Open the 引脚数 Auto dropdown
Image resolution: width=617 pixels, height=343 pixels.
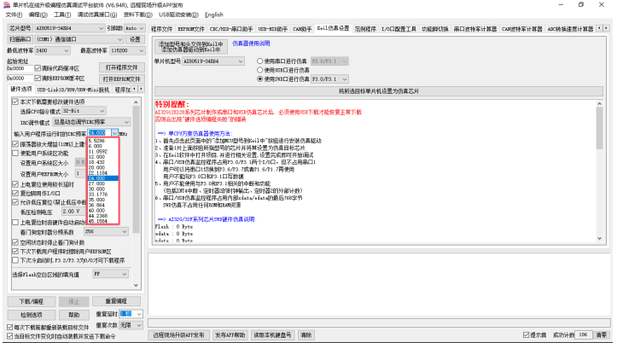(135, 28)
